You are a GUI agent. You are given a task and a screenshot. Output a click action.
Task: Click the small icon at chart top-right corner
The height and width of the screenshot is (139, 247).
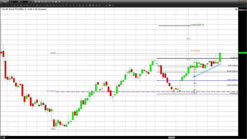click(x=236, y=9)
